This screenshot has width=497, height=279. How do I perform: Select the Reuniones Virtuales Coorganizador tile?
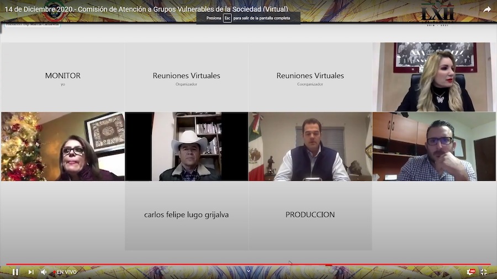click(310, 77)
